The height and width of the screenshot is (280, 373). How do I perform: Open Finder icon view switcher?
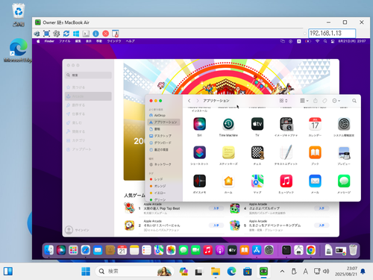tap(283, 101)
